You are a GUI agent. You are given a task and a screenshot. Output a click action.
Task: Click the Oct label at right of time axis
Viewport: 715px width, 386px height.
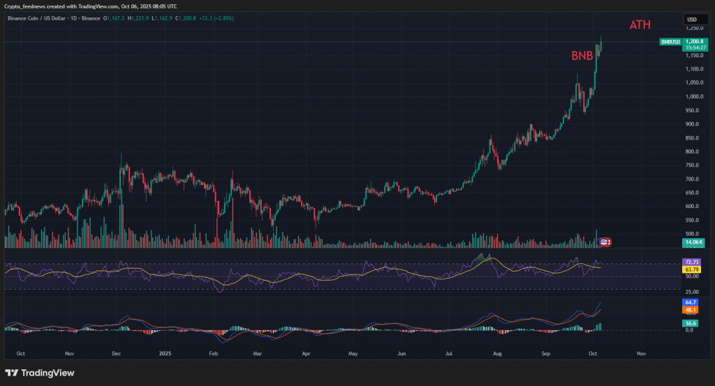coord(592,354)
